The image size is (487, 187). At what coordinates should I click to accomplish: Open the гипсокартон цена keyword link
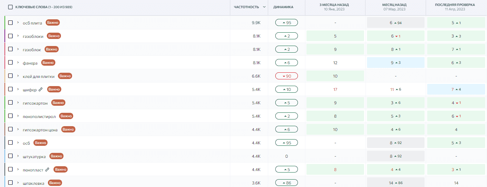40,130
